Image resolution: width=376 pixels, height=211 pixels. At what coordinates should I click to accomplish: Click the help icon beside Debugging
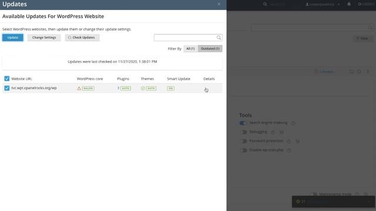coord(273,132)
